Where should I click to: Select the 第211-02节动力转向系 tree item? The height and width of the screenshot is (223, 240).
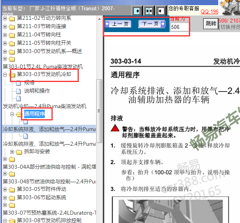point(44,18)
